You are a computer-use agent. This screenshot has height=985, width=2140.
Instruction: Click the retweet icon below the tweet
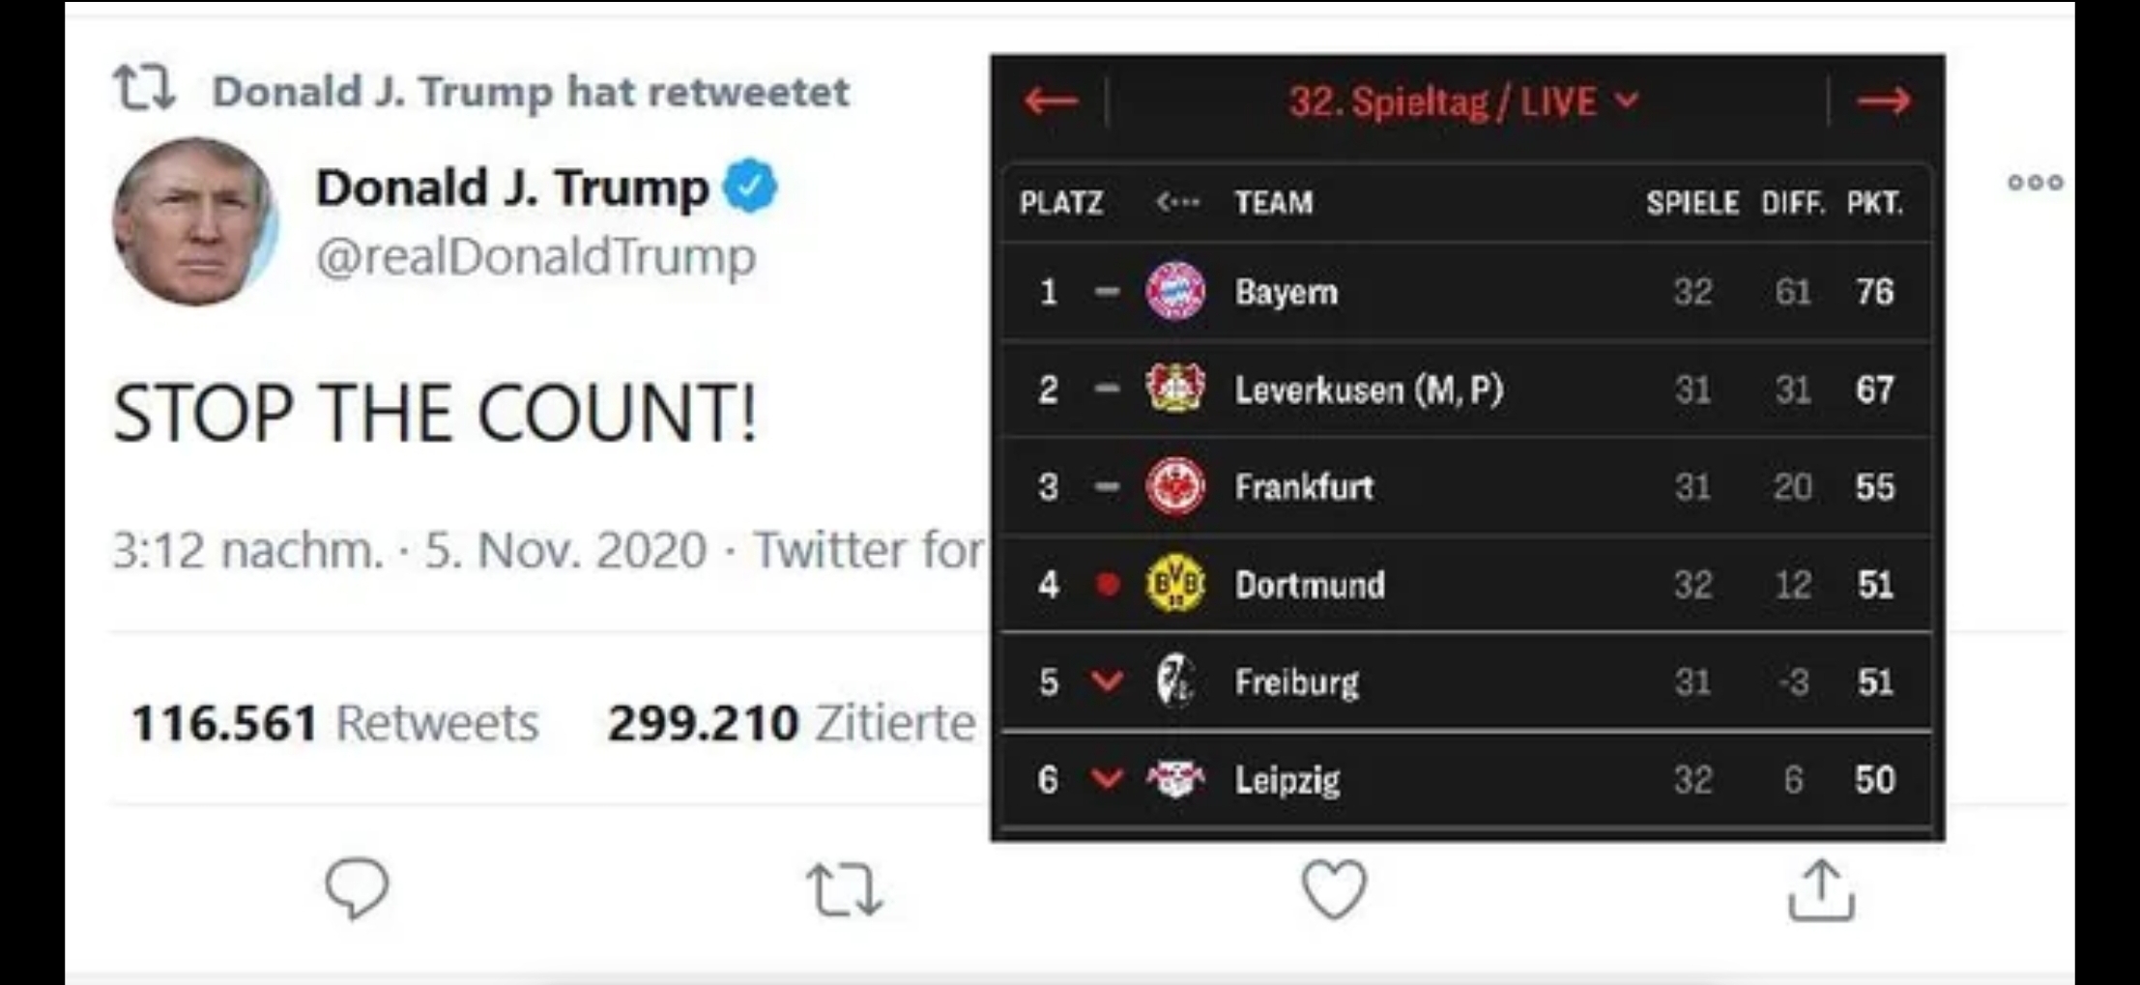coord(845,889)
